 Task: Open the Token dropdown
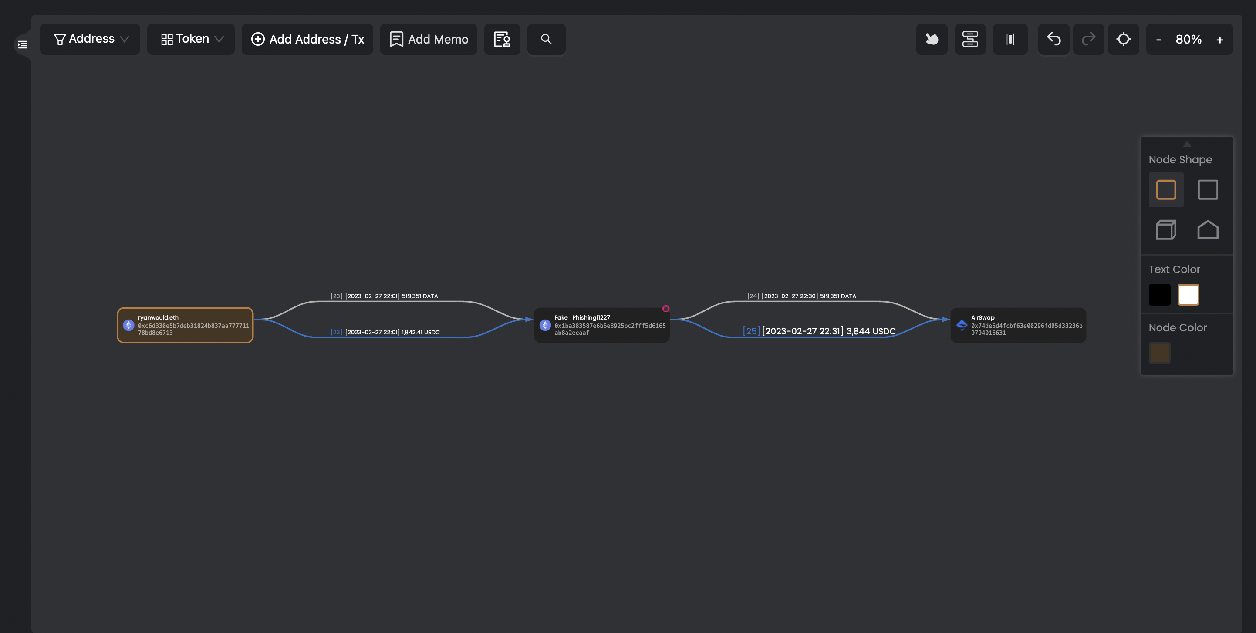click(x=191, y=39)
